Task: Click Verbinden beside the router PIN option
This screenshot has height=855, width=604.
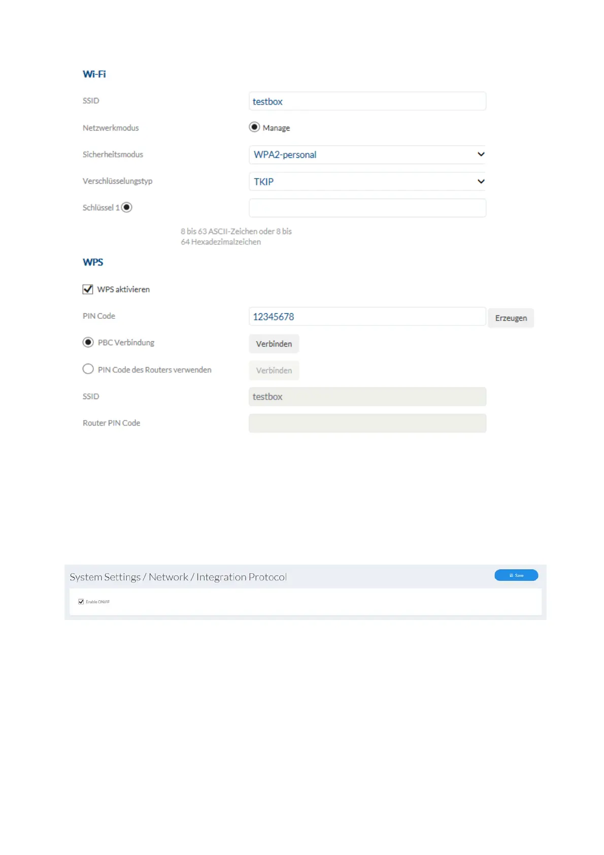Action: 274,371
